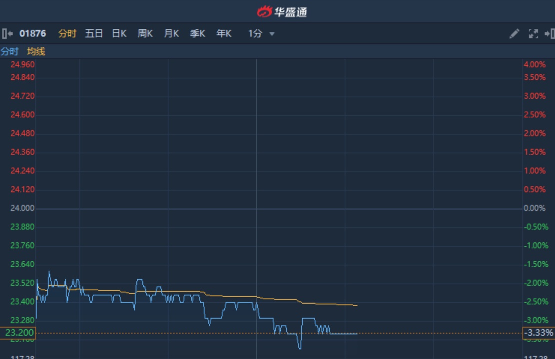
Task: Click the stock code 01876
Action: [x=32, y=33]
